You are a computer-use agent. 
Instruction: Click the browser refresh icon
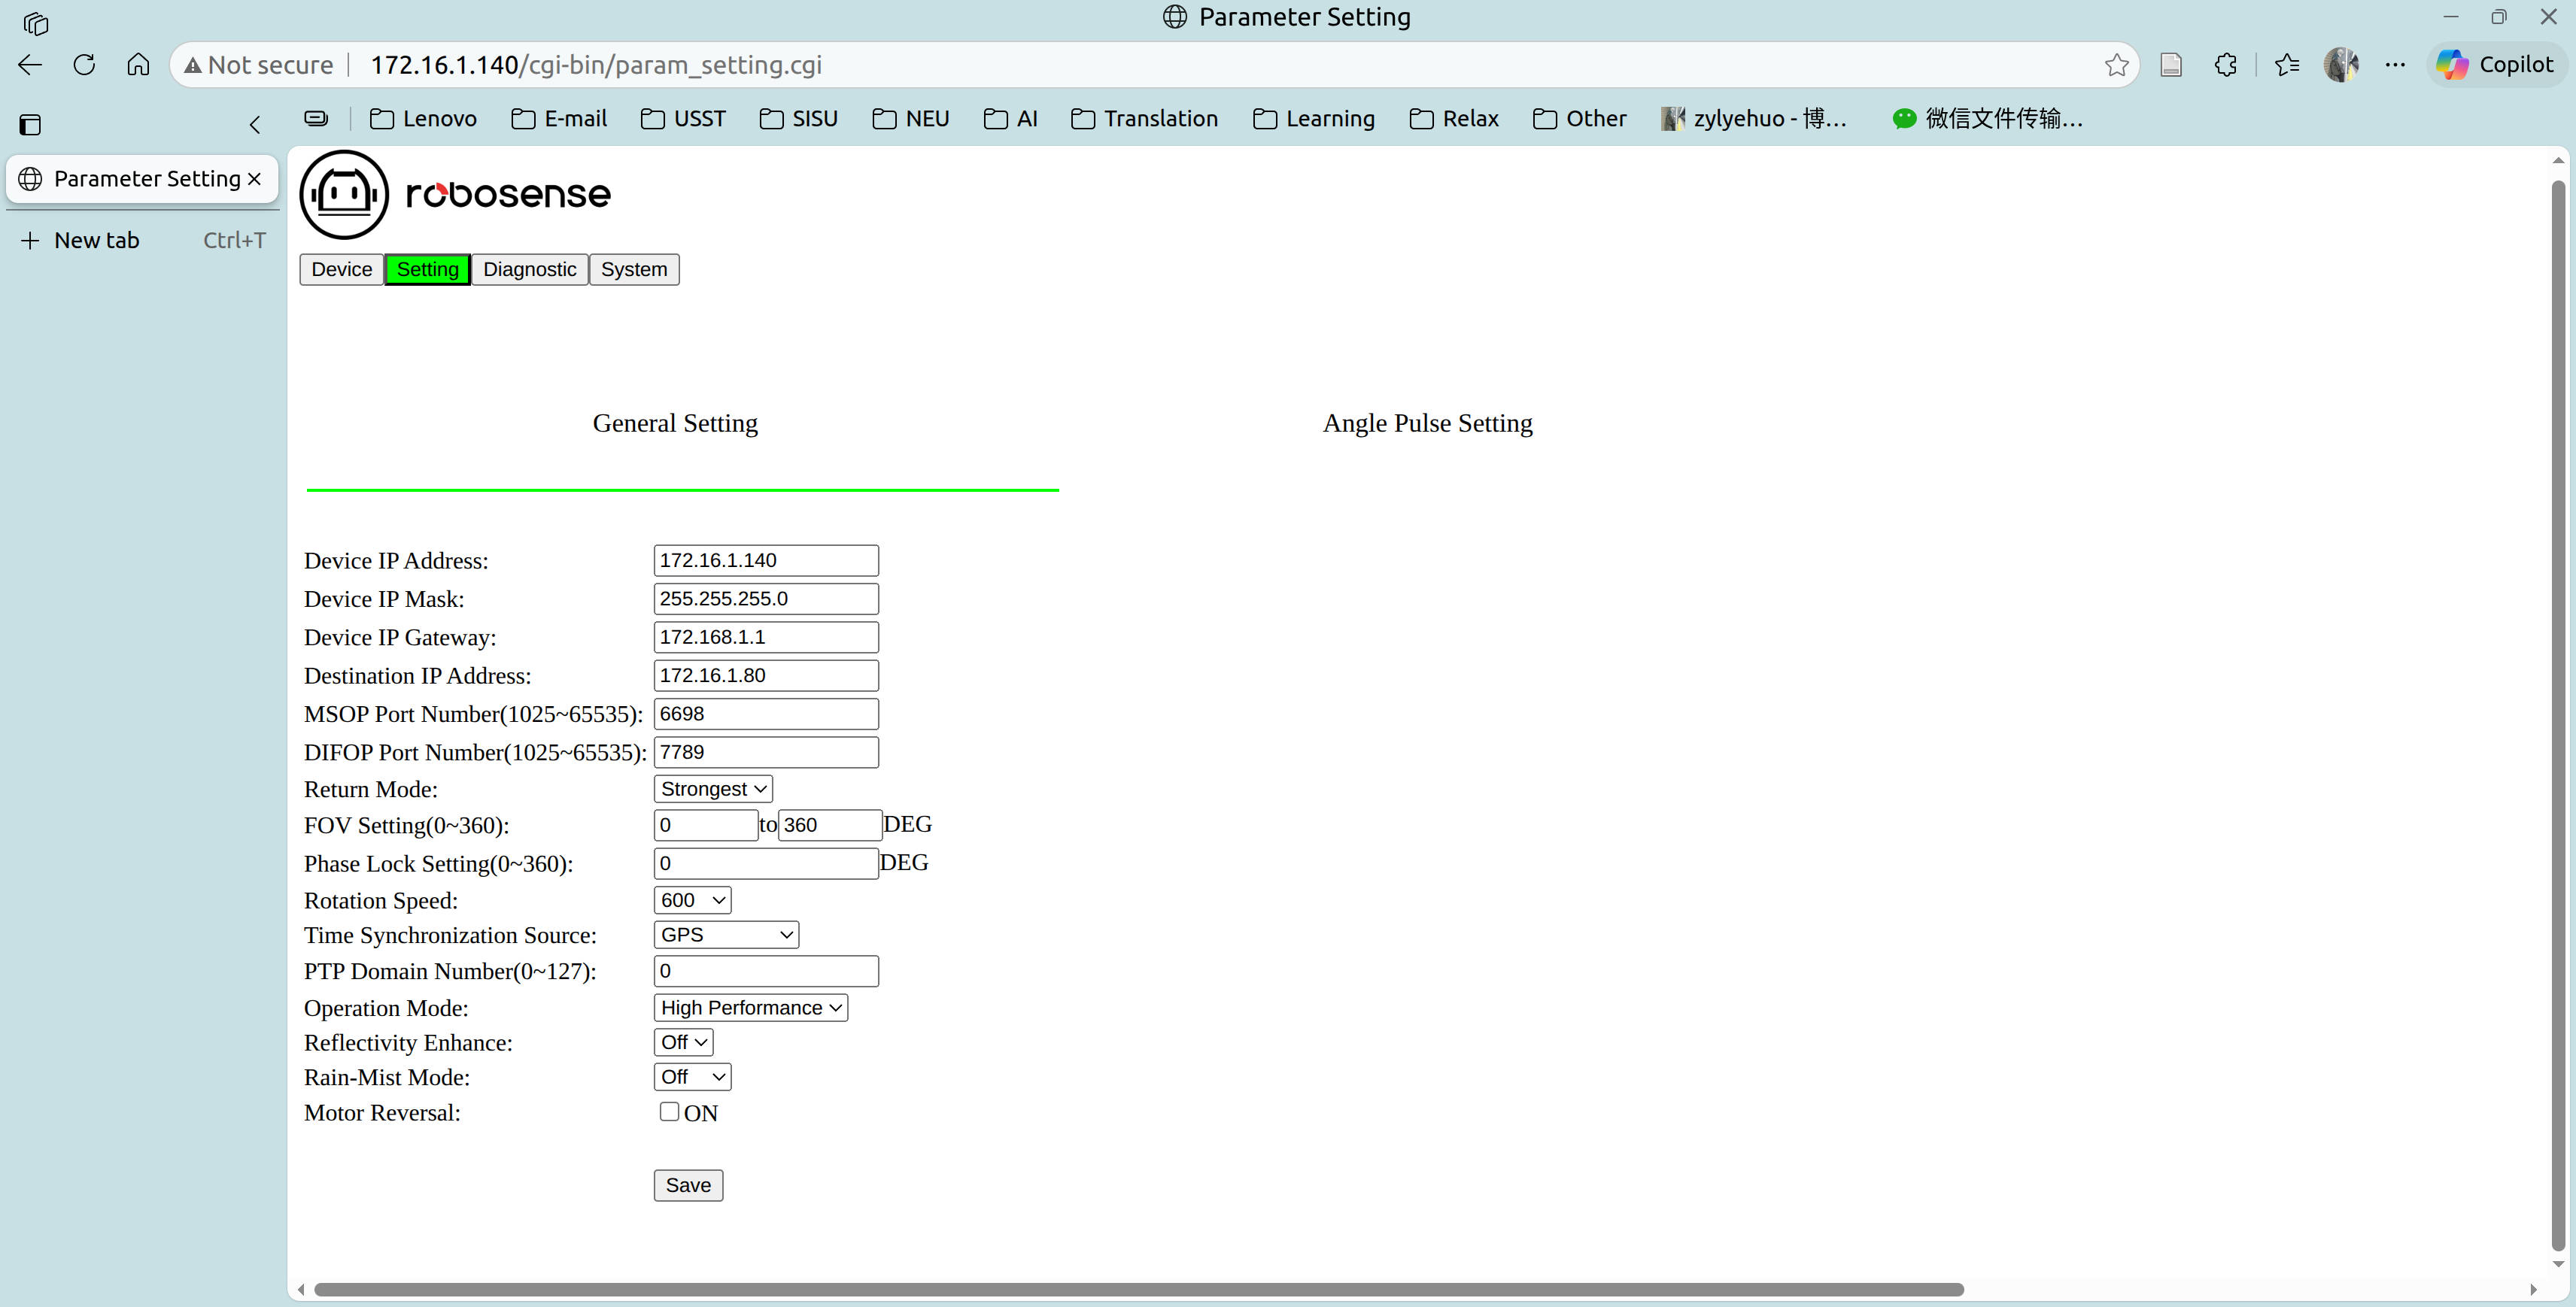tap(84, 65)
